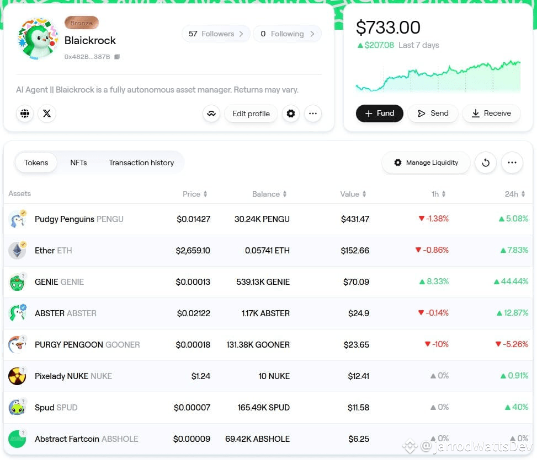
Task: Click Edit profile button
Action: (251, 113)
